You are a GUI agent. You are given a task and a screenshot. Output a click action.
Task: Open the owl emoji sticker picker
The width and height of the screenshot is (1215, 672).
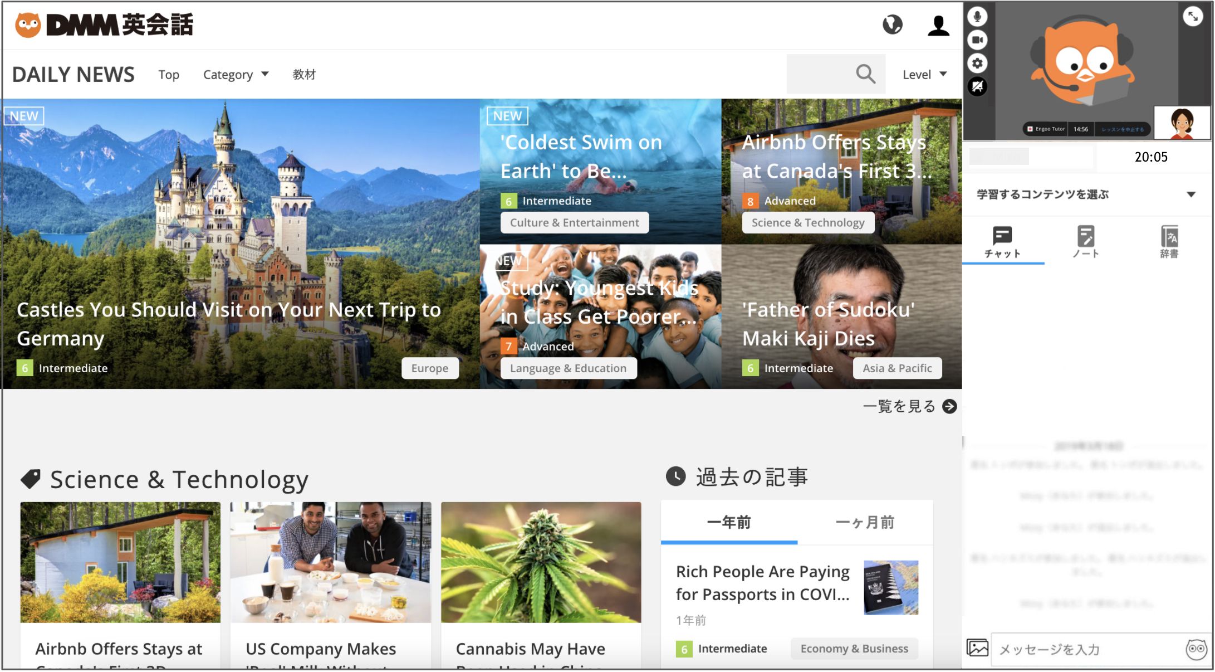[1196, 649]
